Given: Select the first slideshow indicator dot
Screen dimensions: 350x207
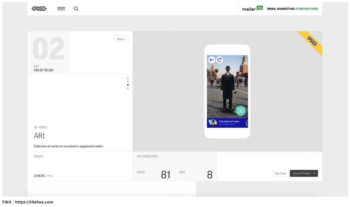Looking at the screenshot, I should click(x=128, y=78).
